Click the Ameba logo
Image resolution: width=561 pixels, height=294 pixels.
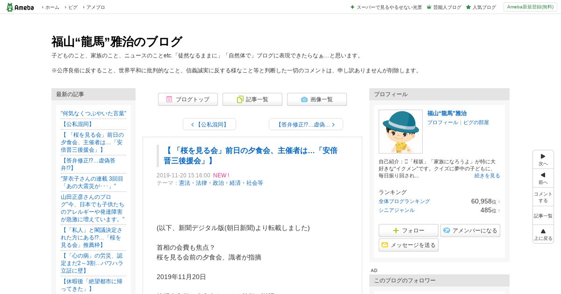coord(20,7)
